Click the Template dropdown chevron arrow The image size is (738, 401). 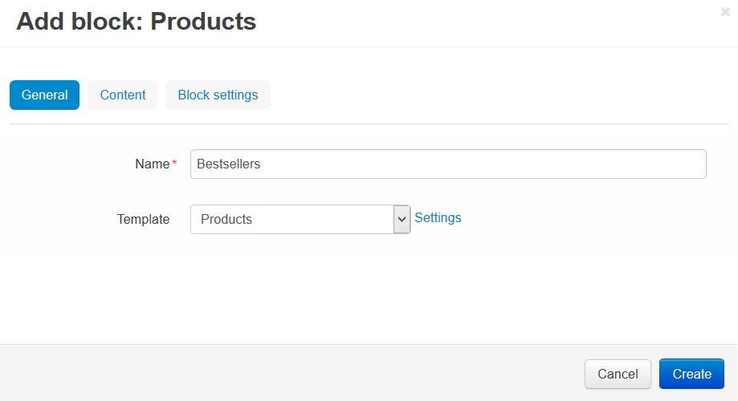coord(402,219)
